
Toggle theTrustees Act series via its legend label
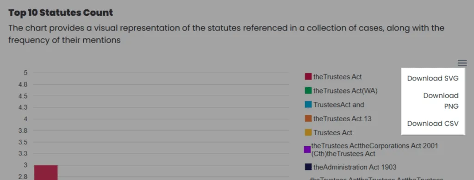click(337, 77)
